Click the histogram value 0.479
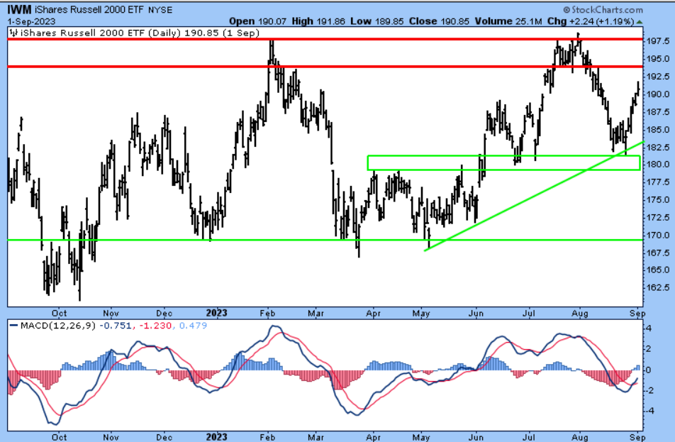The image size is (675, 442). (x=193, y=326)
